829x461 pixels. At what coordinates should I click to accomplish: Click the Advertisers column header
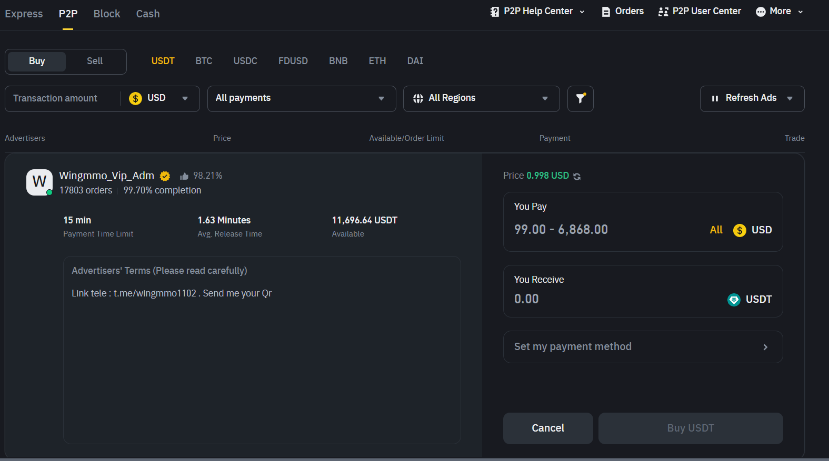[25, 138]
